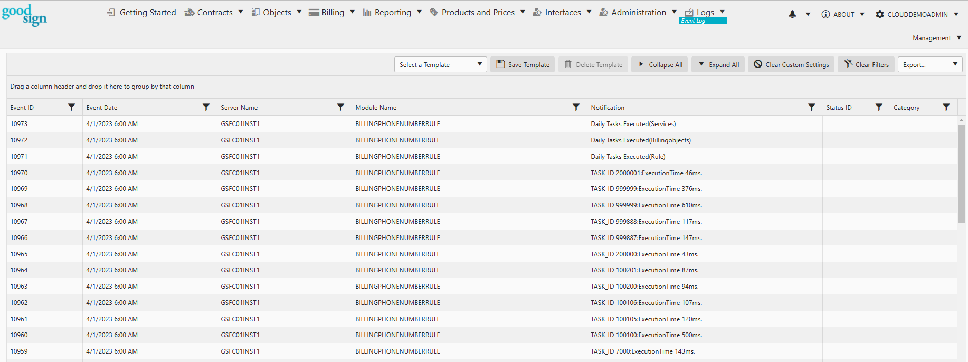Expand the Contracts menu arrow
The width and height of the screenshot is (968, 362).
241,12
